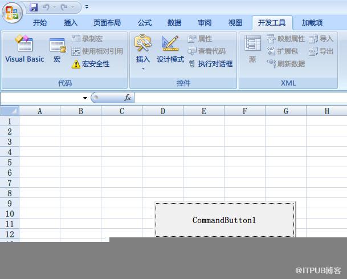This screenshot has width=347, height=279.
Task: Click 刷新数据 in the XML group
Action: tap(285, 64)
